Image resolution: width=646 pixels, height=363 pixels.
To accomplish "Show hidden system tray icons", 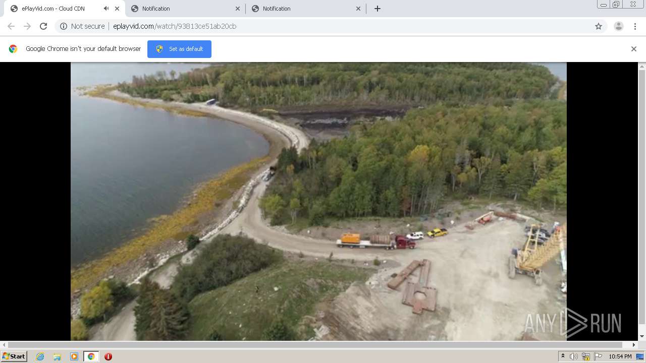I will coord(563,356).
